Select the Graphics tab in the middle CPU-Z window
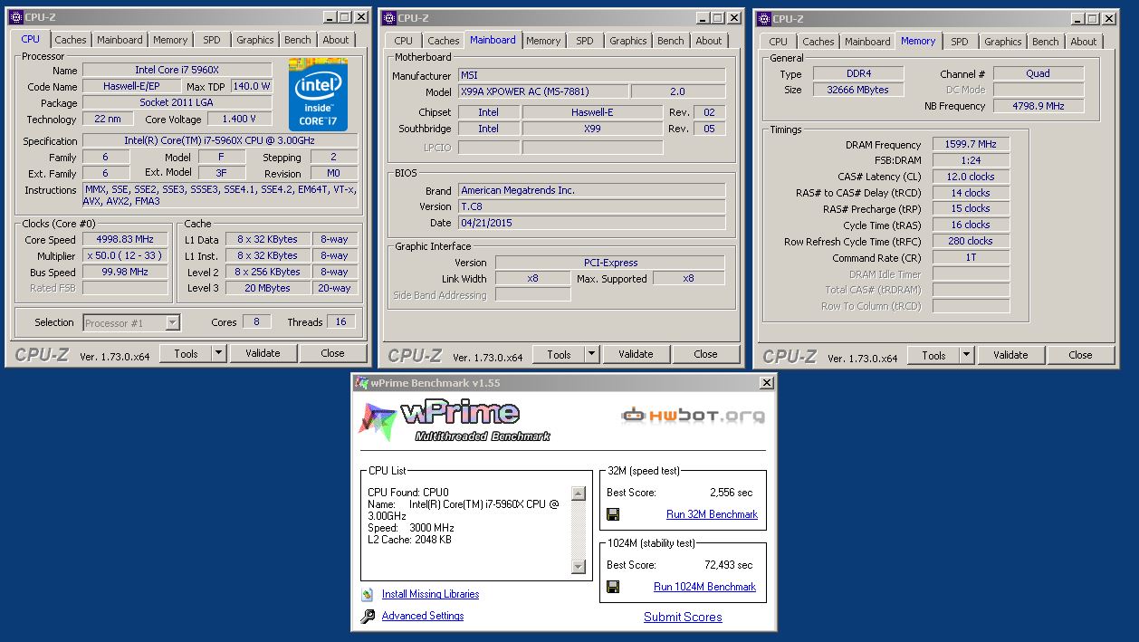This screenshot has height=642, width=1139. [x=627, y=41]
